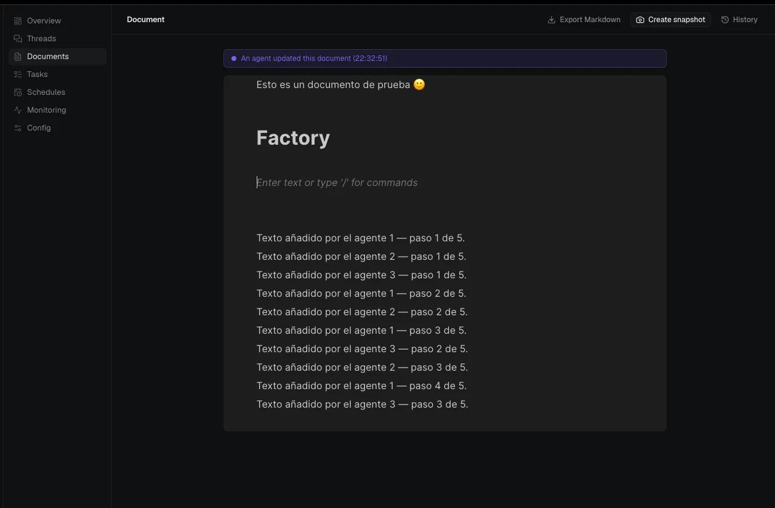Screen dimensions: 775x508
Task: Click line 'agente 2 — paso 1 de 5'
Action: [361, 257]
